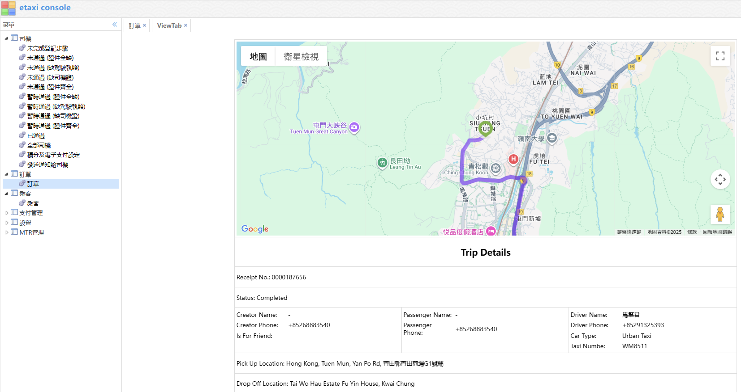Collapse the sidebar menu panel
741x392 pixels.
pyautogui.click(x=115, y=25)
